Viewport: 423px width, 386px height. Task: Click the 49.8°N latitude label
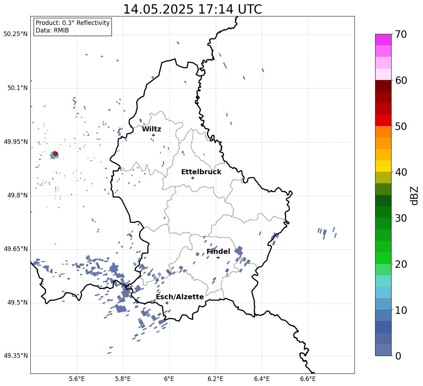click(18, 195)
